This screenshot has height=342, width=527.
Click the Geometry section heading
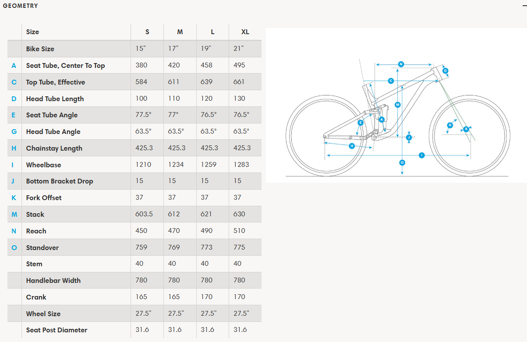click(x=20, y=6)
